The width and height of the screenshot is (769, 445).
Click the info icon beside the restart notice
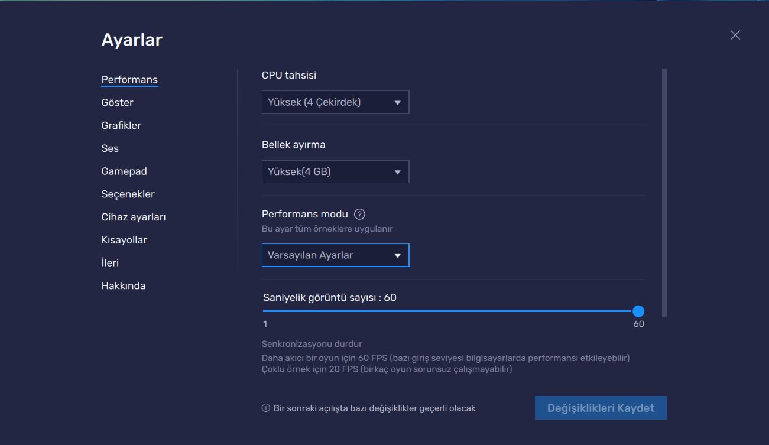pos(266,408)
